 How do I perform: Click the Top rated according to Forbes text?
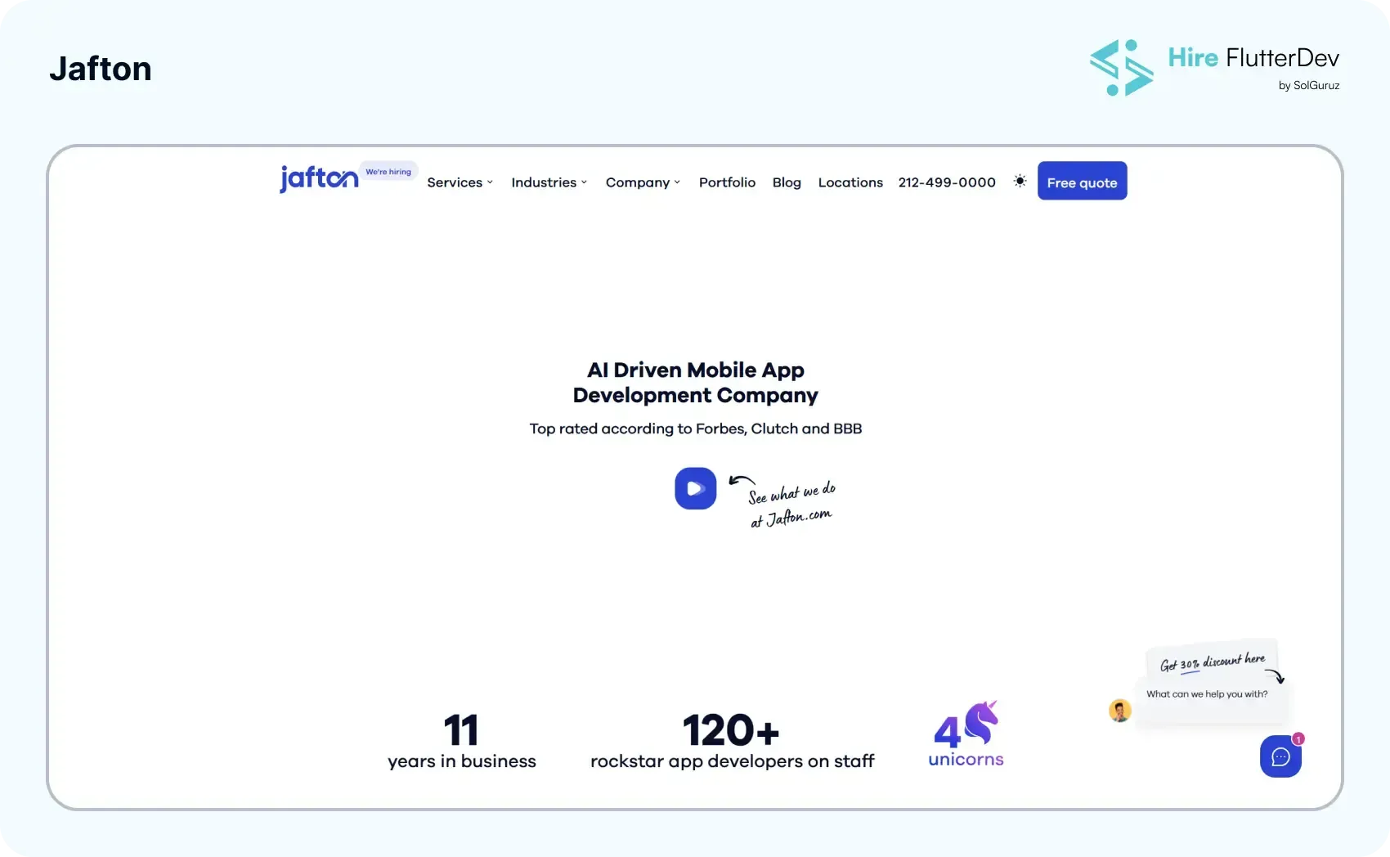[x=695, y=428]
